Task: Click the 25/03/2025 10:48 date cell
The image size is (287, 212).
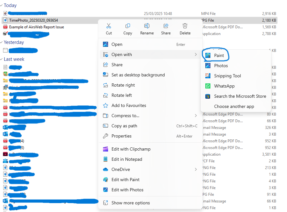Action: pyautogui.click(x=158, y=14)
